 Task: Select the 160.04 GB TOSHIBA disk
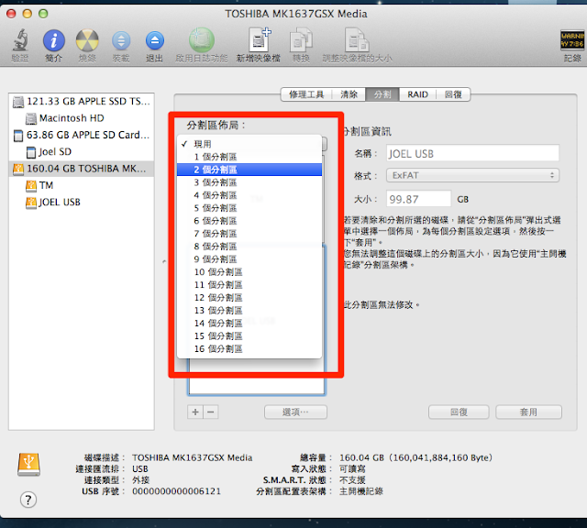click(82, 169)
